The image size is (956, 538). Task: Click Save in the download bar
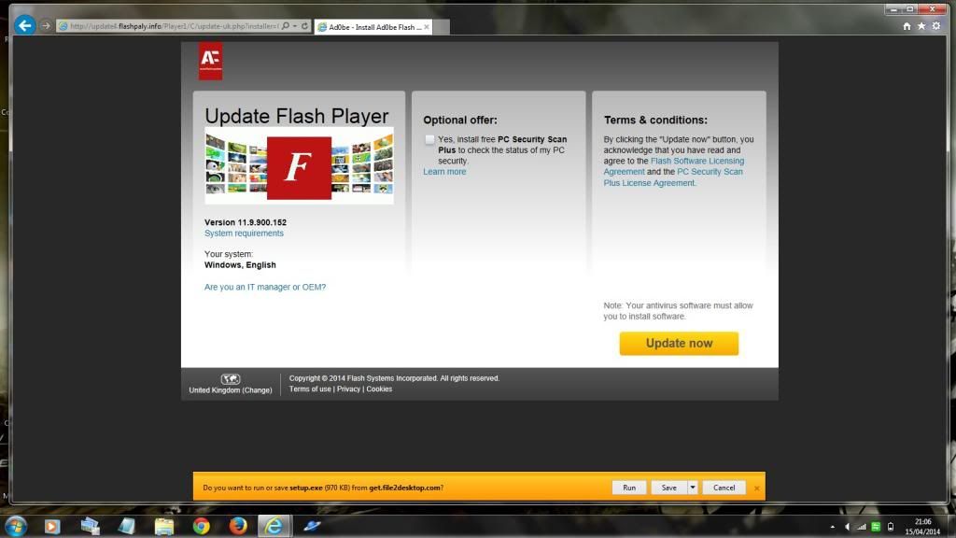668,488
